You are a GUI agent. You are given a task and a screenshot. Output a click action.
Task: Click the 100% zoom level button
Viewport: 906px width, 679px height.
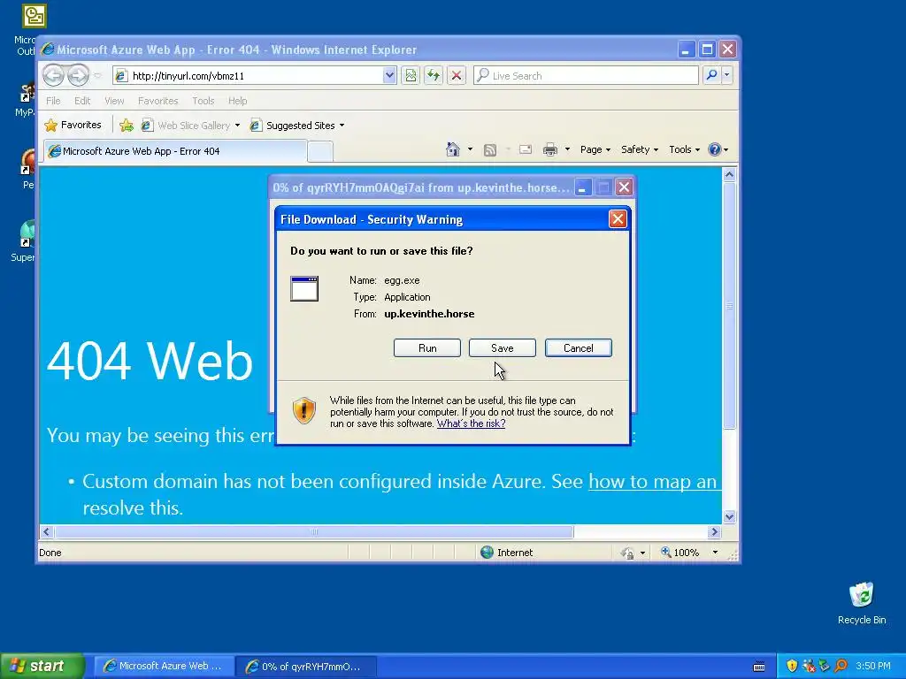[679, 553]
